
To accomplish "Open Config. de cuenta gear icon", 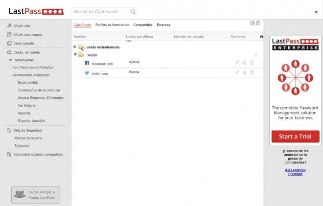I will coord(9,52).
